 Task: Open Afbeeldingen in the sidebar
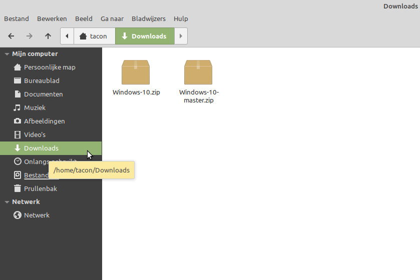tap(44, 121)
